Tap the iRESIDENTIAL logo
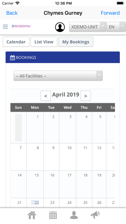 coord(22,26)
